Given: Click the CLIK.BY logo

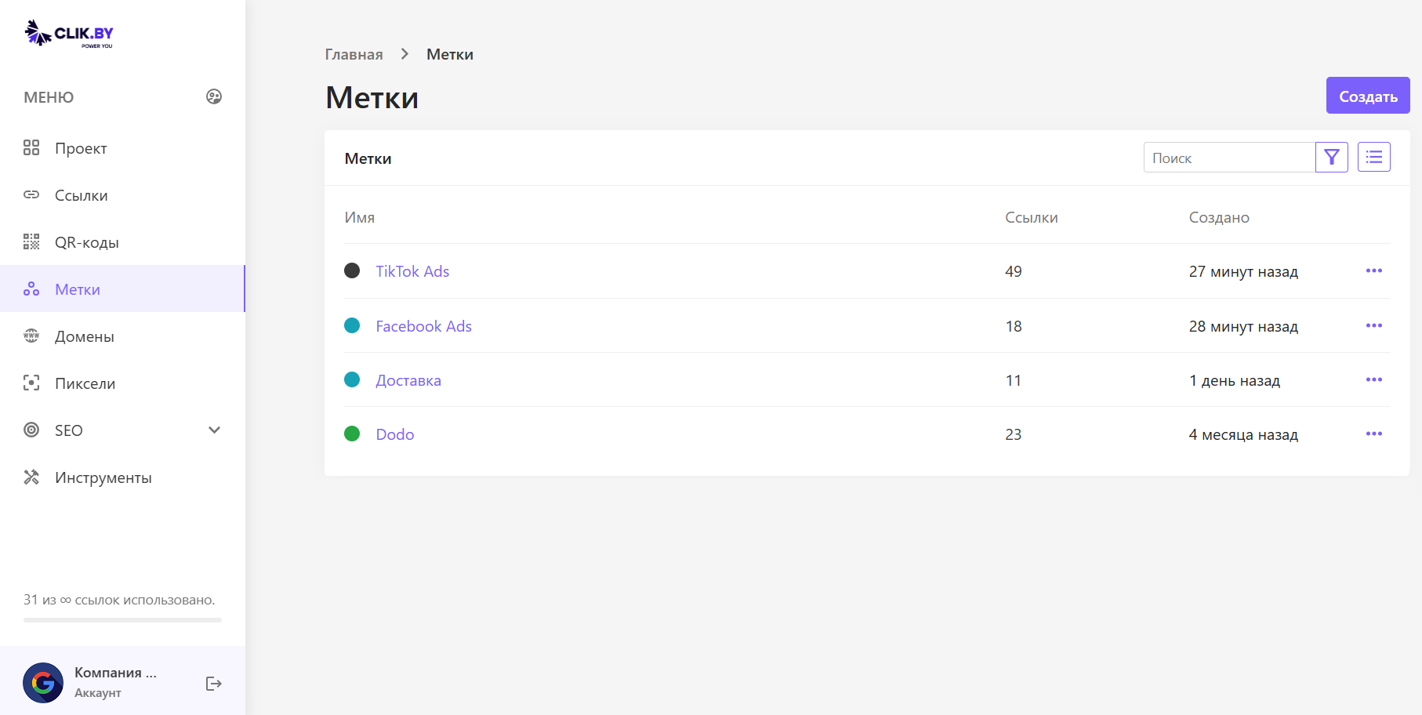Looking at the screenshot, I should (x=70, y=34).
